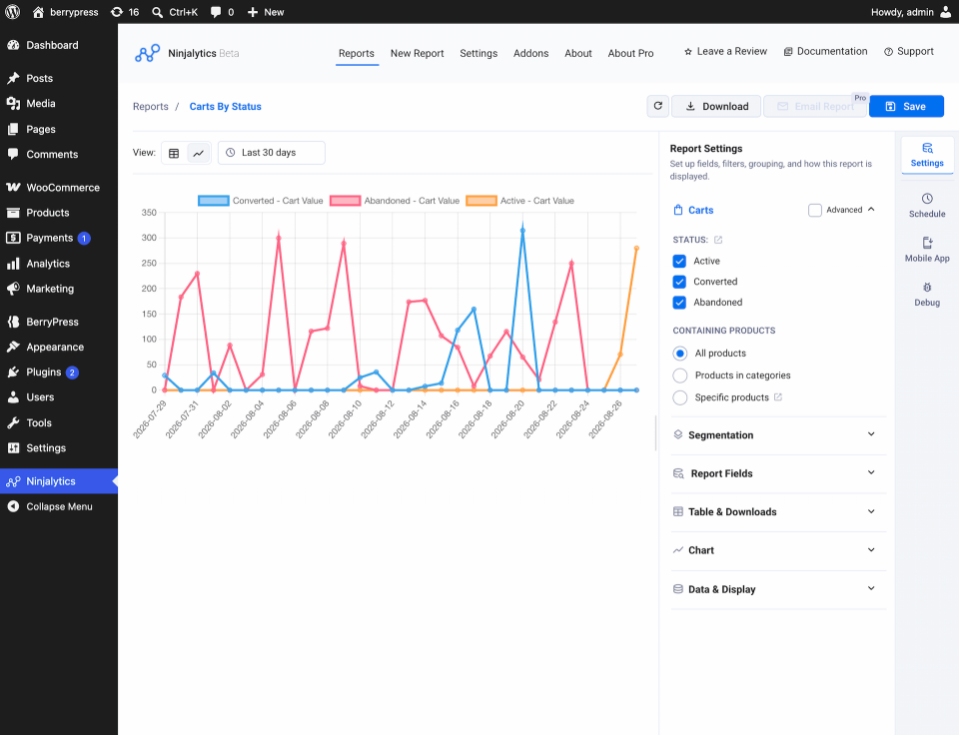Click Converted data point peak near 2026-08-20
Image resolution: width=959 pixels, height=735 pixels.
point(522,231)
